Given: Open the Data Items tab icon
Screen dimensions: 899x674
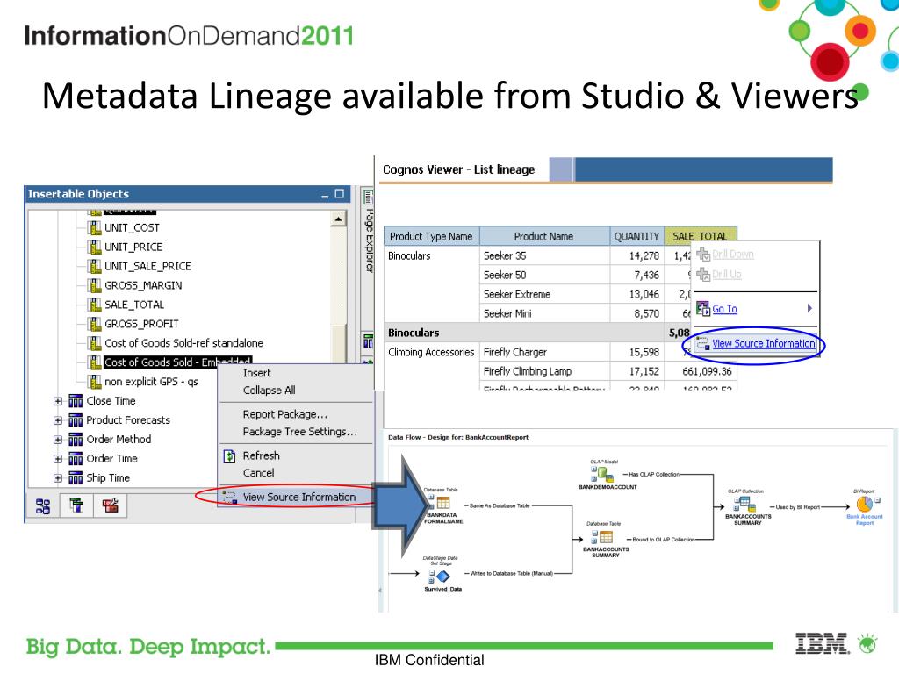Looking at the screenshot, I should [76, 505].
